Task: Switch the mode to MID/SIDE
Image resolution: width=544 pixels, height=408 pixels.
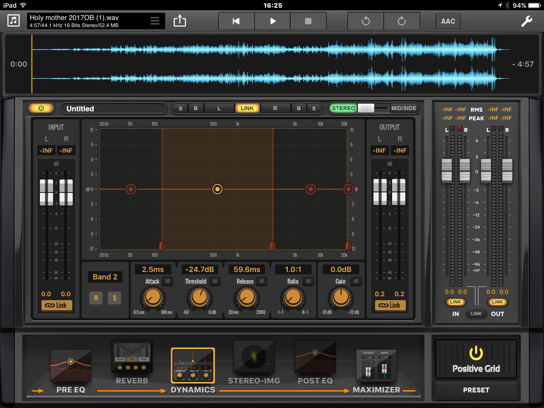Action: [x=403, y=108]
